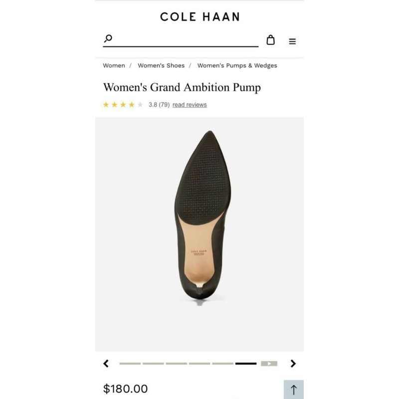This screenshot has width=399, height=399.
Task: Select the second image slide indicator
Action: click(x=153, y=364)
